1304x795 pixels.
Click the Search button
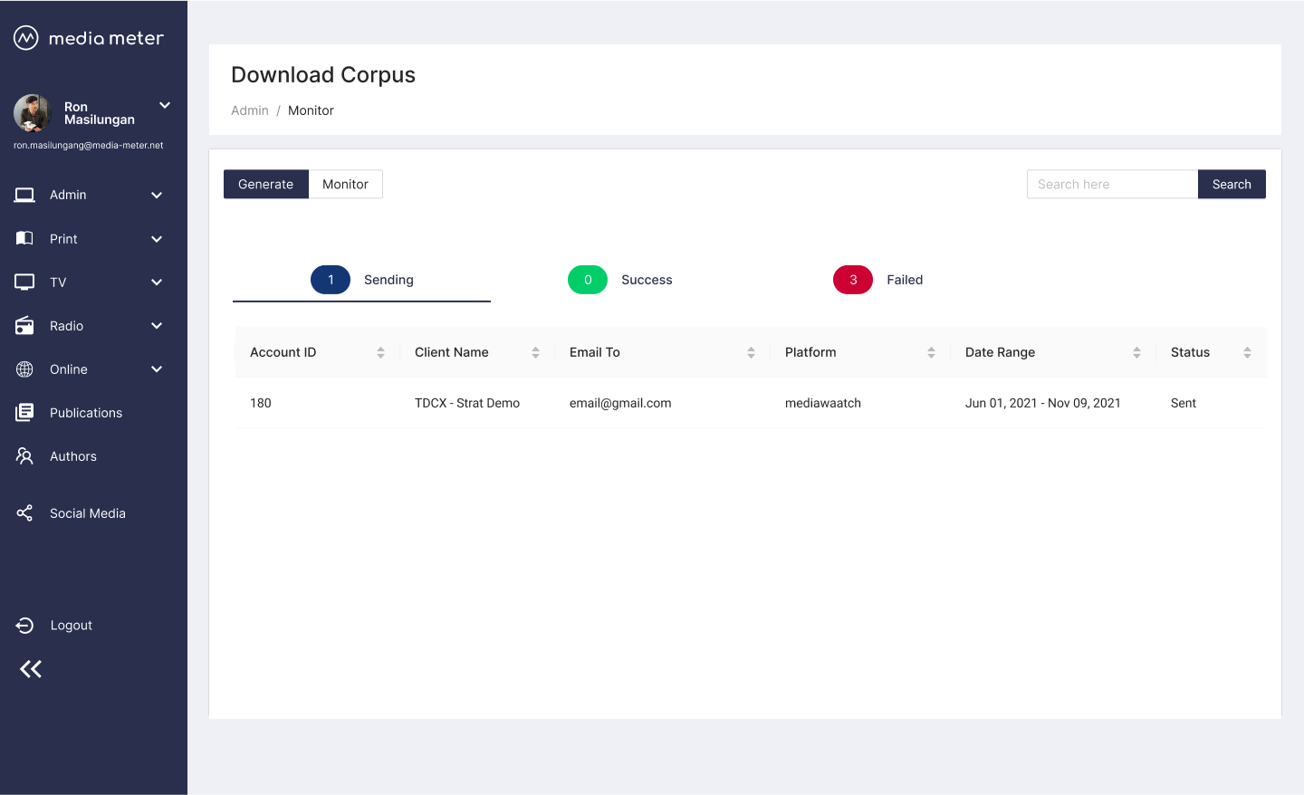click(x=1231, y=184)
